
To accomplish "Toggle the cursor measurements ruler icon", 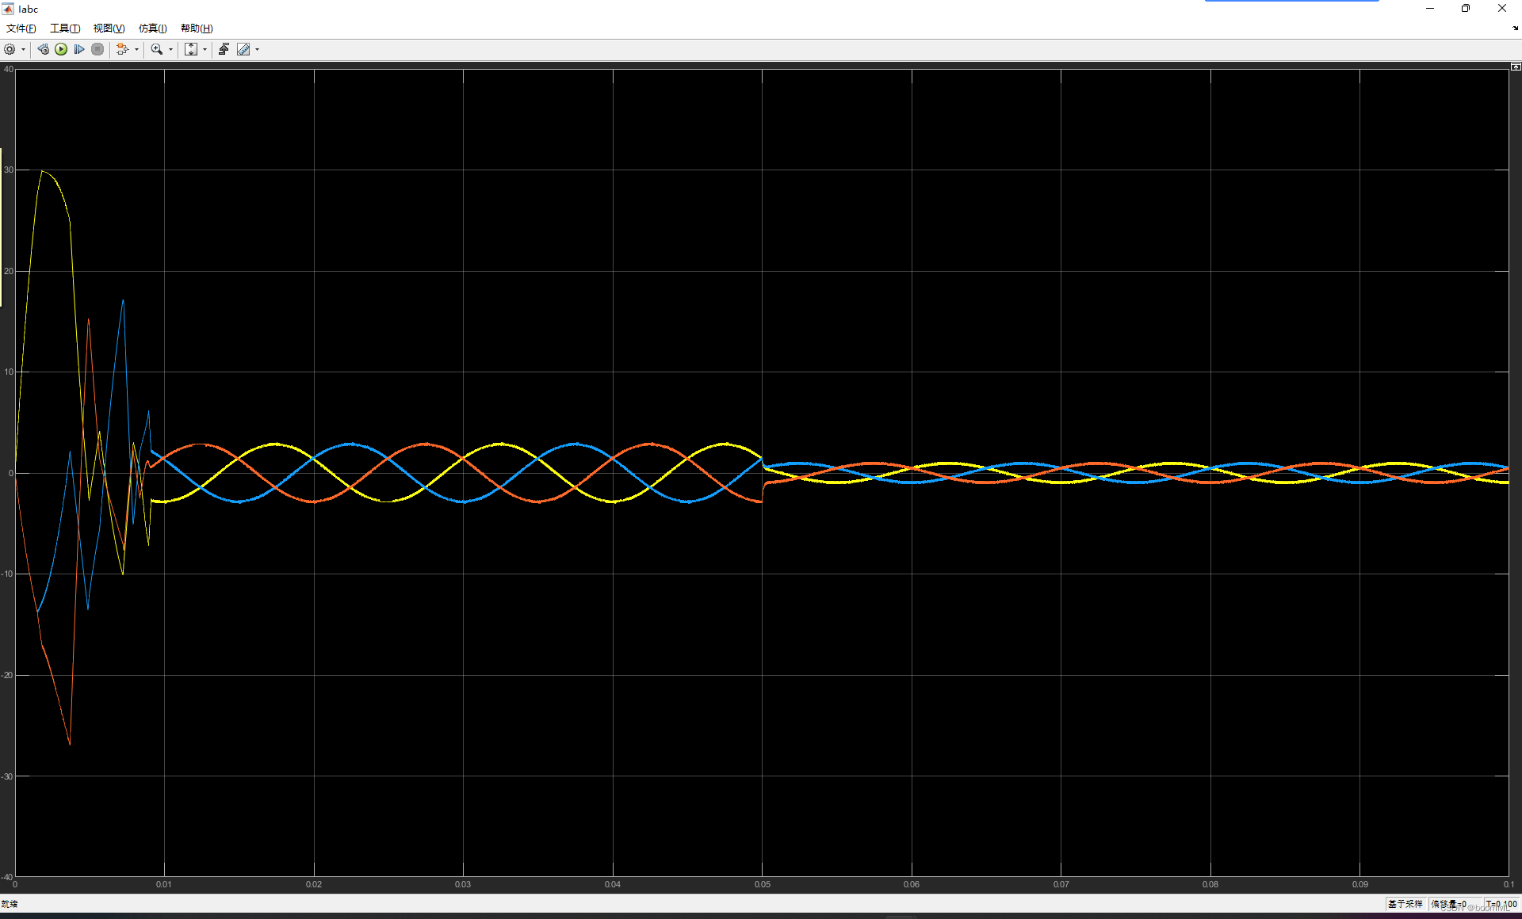I will 243,49.
